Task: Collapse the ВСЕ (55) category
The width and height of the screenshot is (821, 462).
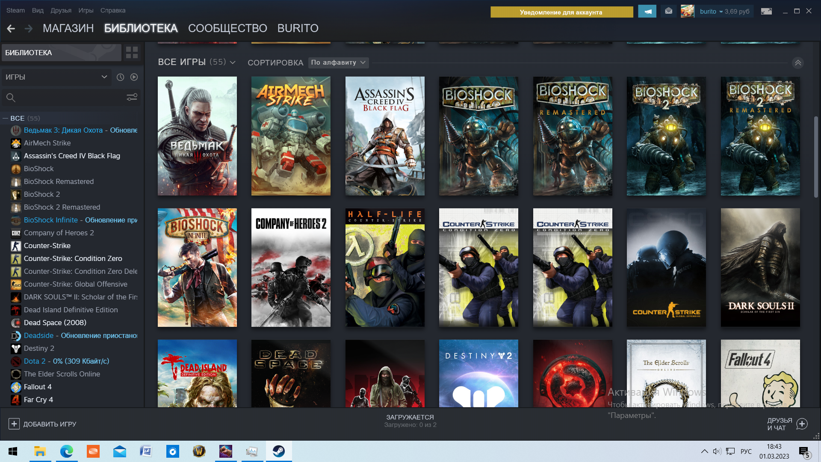Action: point(6,118)
